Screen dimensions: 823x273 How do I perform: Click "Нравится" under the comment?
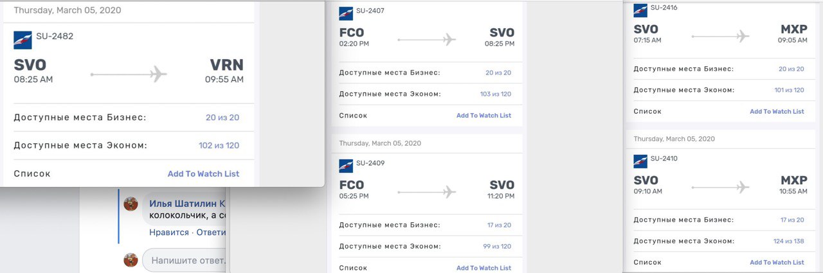tap(169, 233)
